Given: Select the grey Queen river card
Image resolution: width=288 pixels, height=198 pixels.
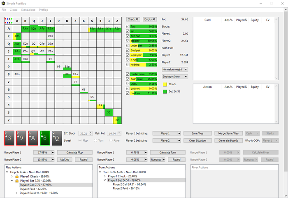Looking at the screenshot, I should point(57,138).
